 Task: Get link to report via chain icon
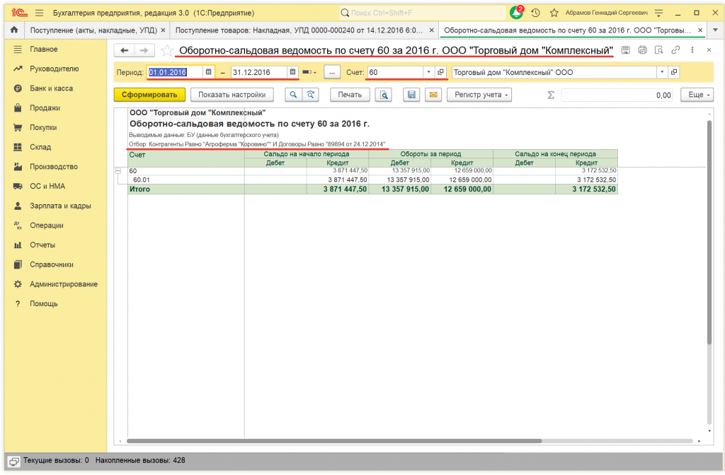point(675,50)
